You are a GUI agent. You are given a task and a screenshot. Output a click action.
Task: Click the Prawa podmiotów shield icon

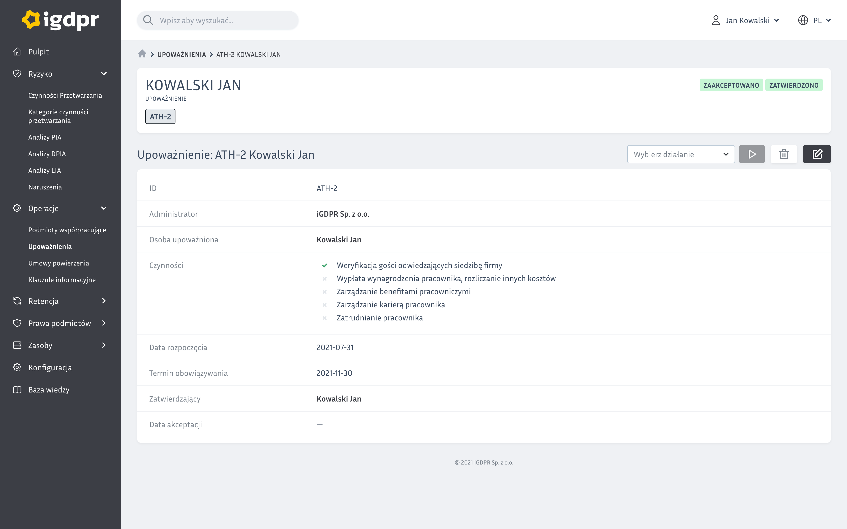click(17, 323)
